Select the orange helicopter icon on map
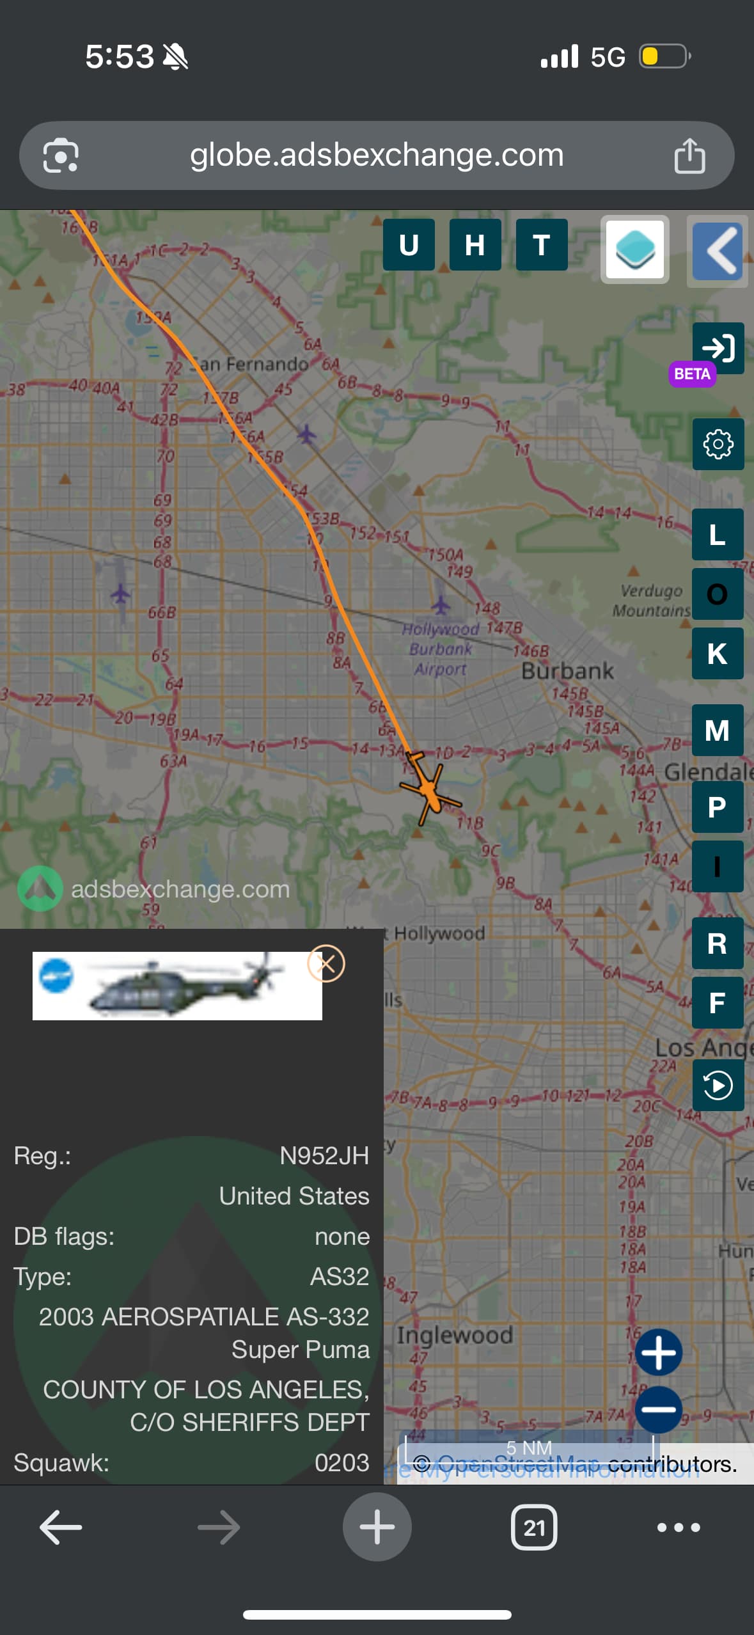The width and height of the screenshot is (754, 1635). click(428, 788)
